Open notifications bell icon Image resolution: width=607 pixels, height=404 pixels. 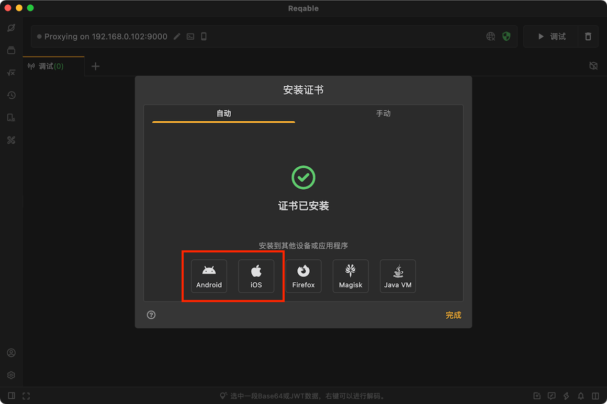pos(581,396)
